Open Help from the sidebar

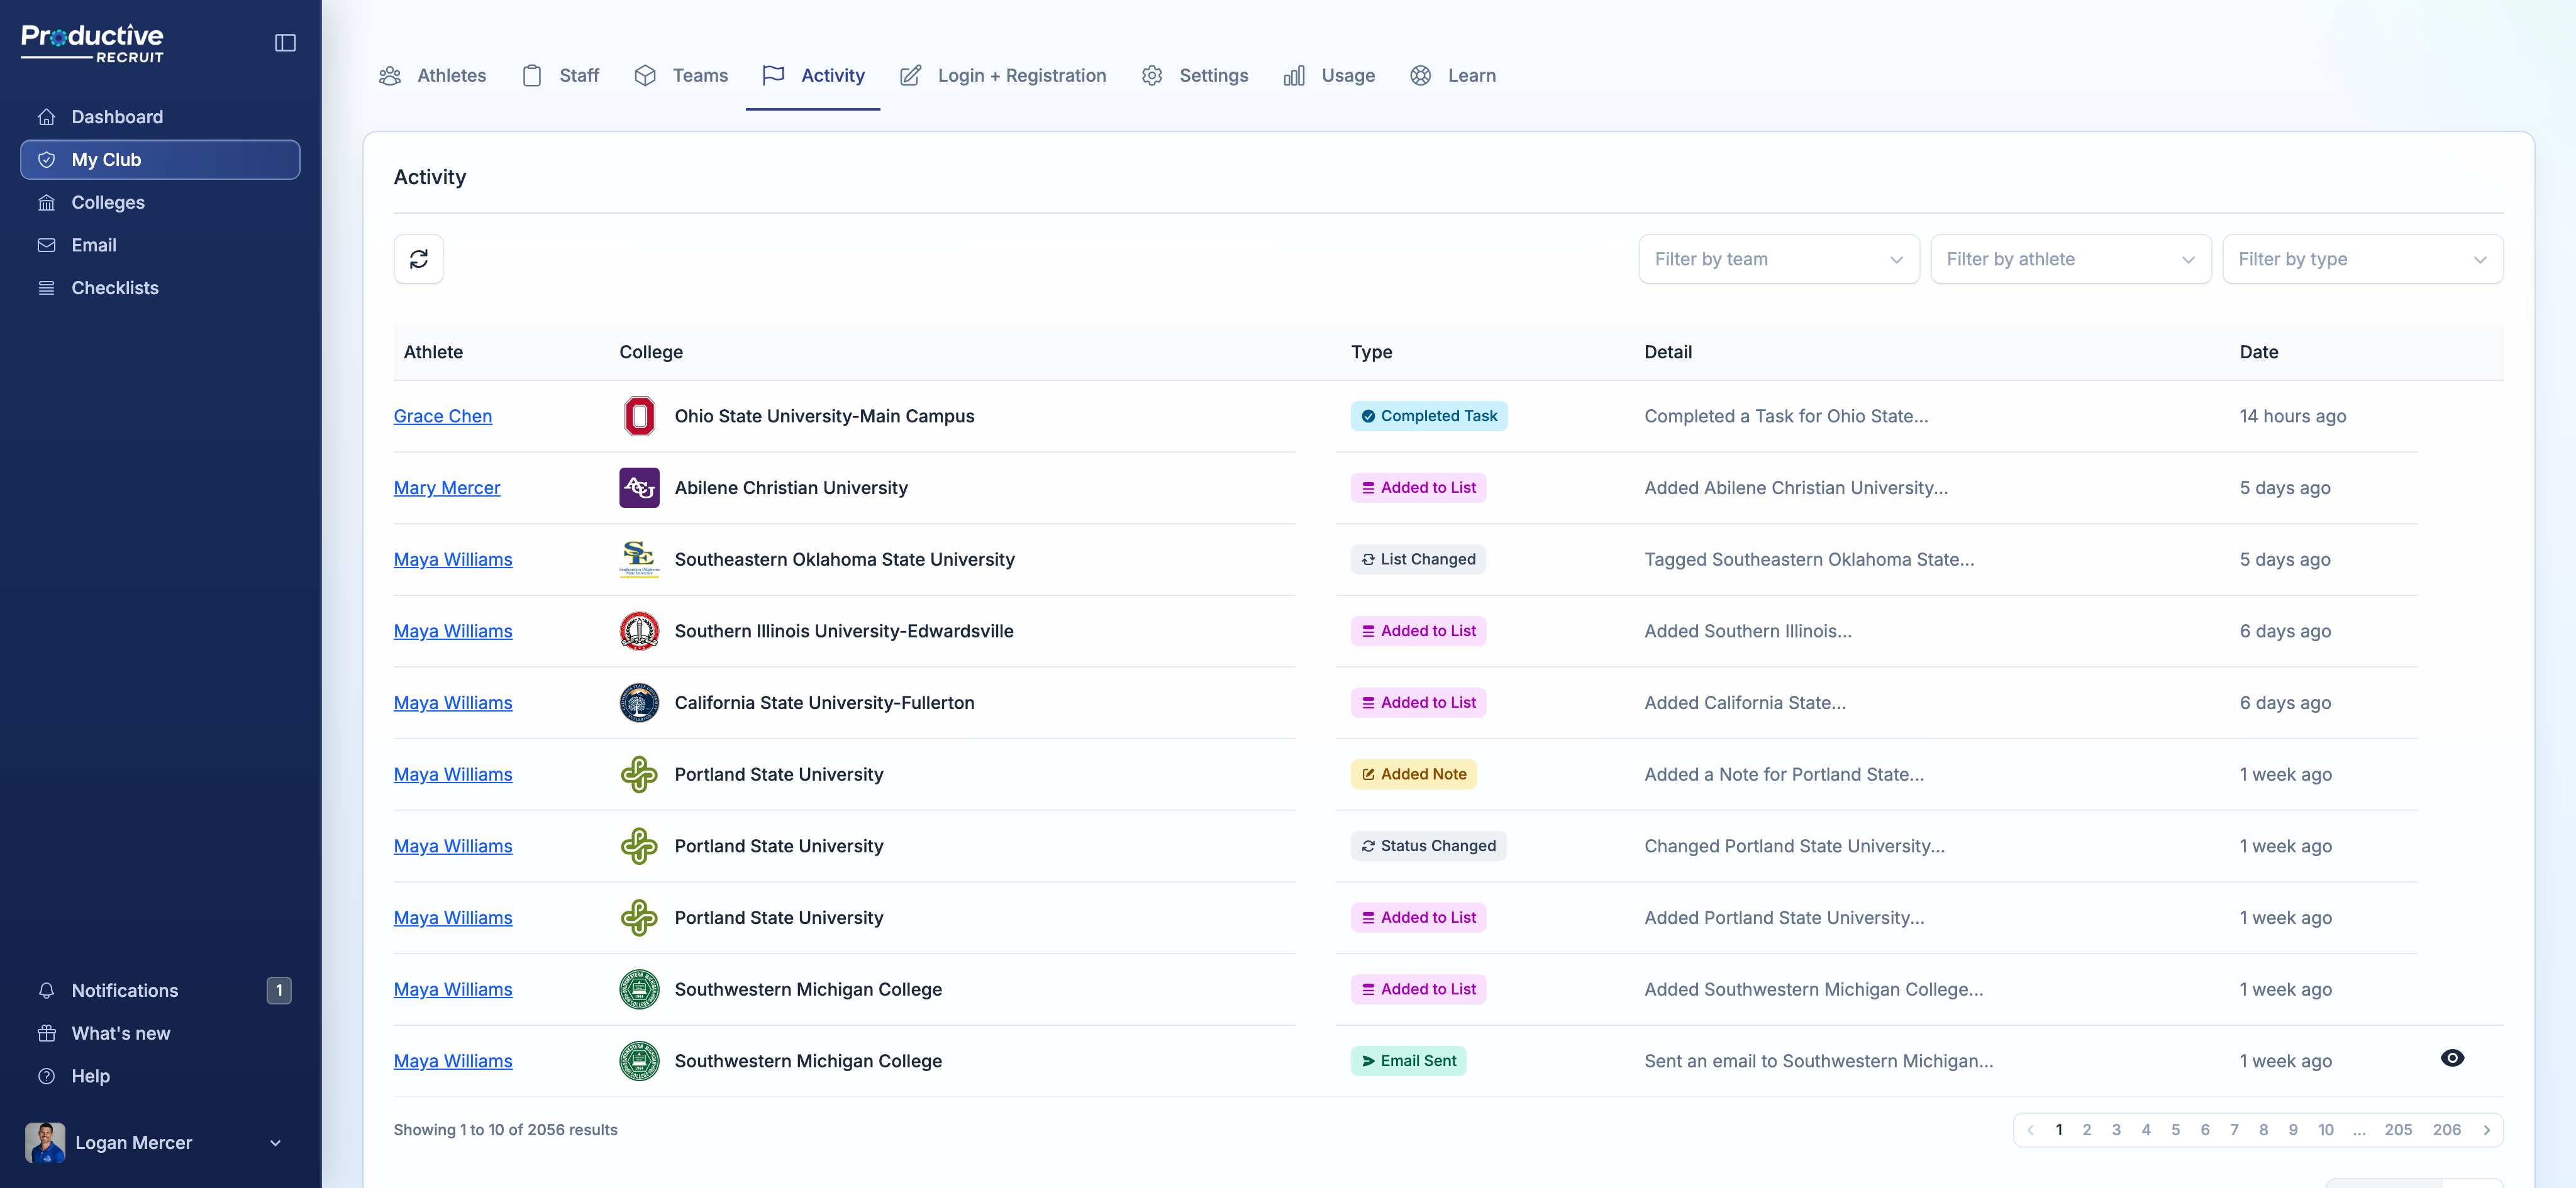tap(160, 1076)
